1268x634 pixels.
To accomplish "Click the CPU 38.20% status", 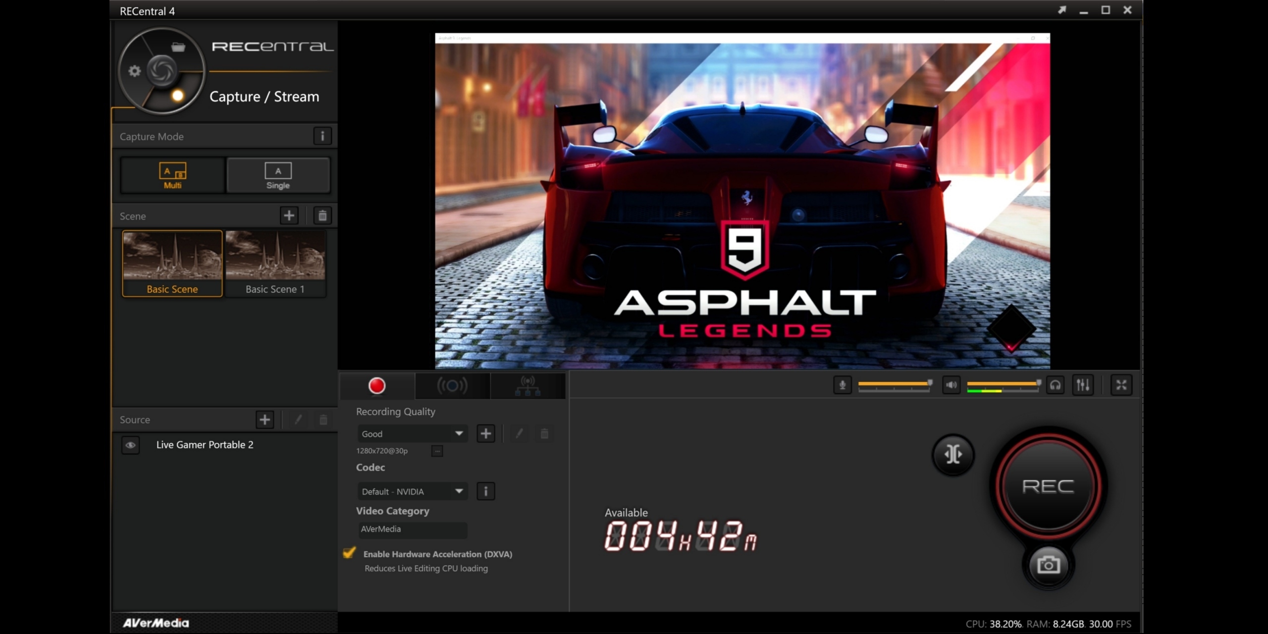I will pos(994,624).
